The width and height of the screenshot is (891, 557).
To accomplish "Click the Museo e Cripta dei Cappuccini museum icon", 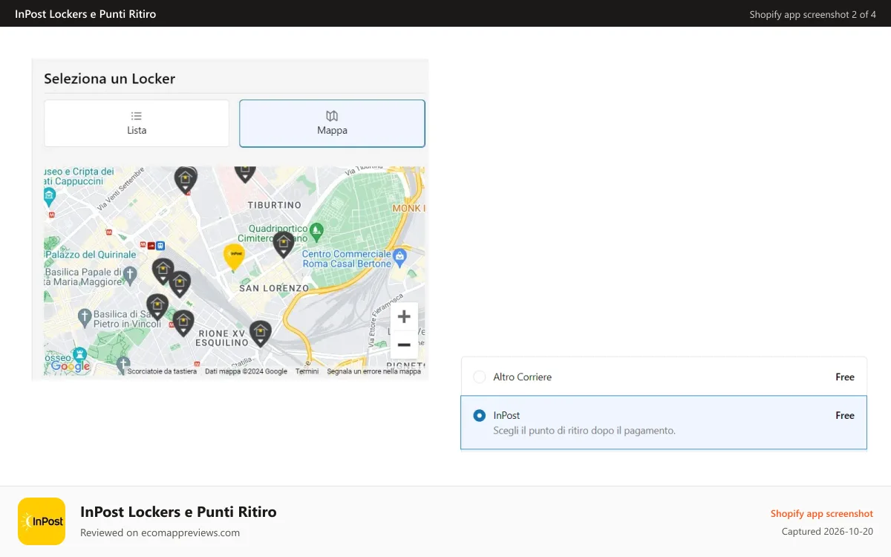I will click(50, 196).
